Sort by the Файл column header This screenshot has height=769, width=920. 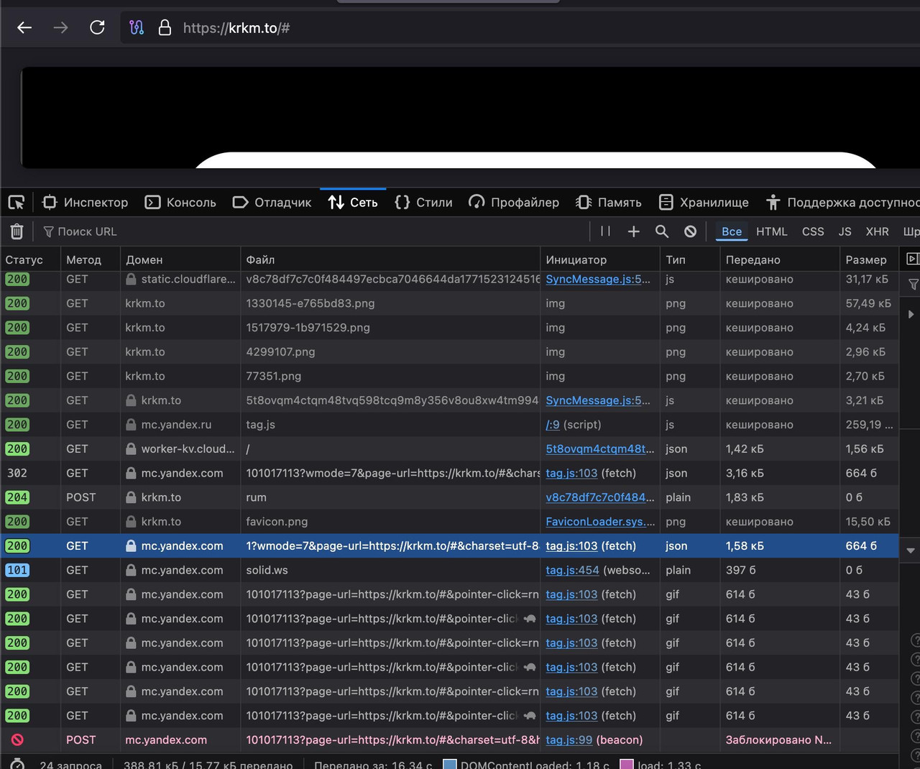pos(390,259)
